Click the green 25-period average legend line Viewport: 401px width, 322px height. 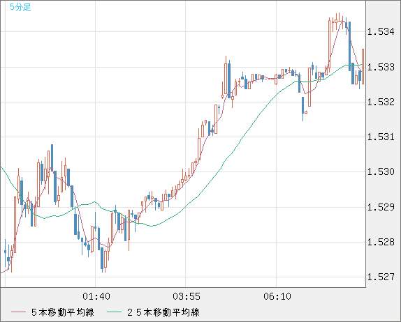click(x=114, y=312)
